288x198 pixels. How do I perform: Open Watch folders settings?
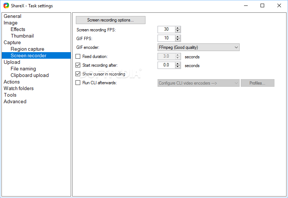pos(19,89)
